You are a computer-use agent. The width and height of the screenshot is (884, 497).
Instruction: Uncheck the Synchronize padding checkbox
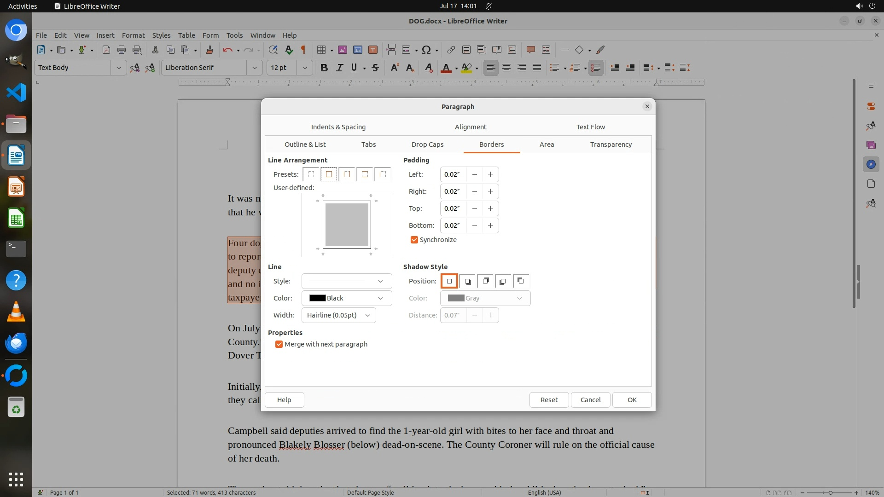[x=414, y=240]
